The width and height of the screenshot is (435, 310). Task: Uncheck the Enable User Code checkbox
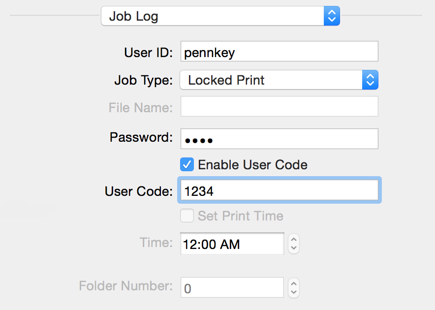click(187, 164)
